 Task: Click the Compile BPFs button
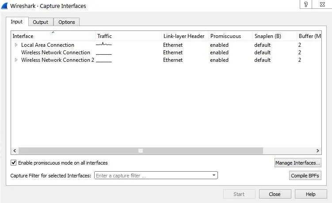(x=305, y=176)
